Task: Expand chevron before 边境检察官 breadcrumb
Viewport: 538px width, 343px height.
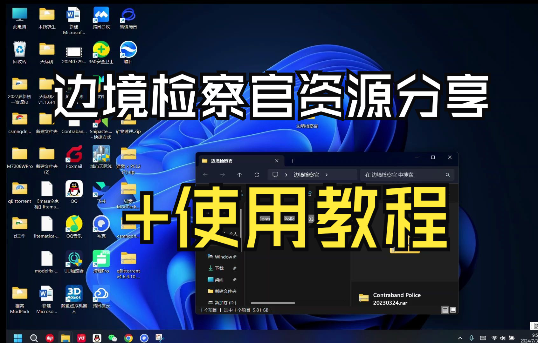Action: (286, 175)
